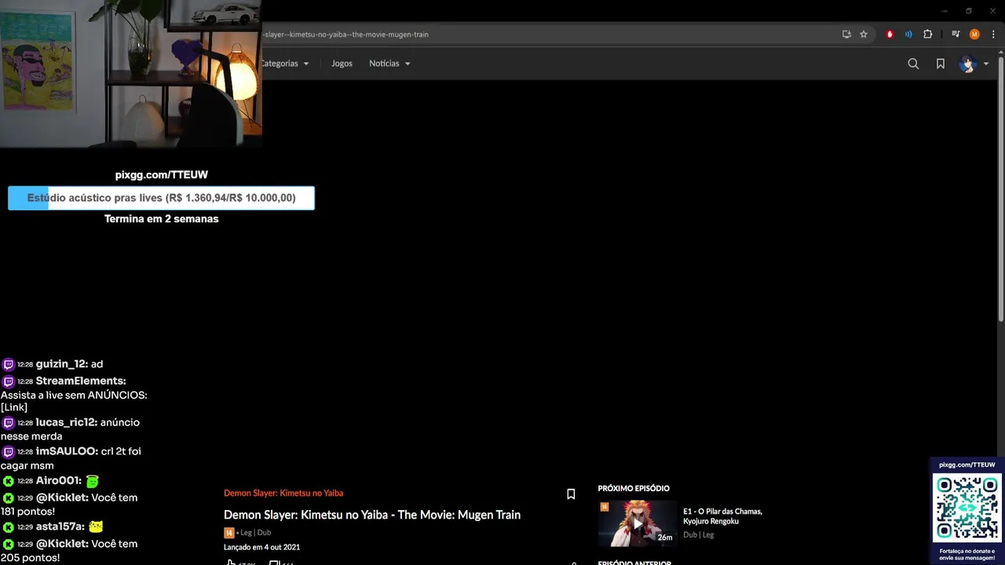
Task: Play next episode thumbnail with Rengoku
Action: point(637,523)
